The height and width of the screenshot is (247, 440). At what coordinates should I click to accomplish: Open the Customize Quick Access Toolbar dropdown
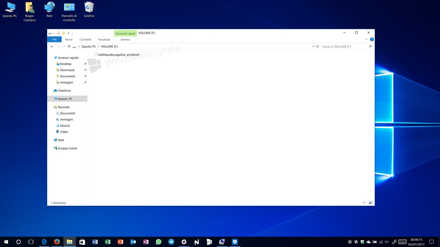tap(68, 33)
